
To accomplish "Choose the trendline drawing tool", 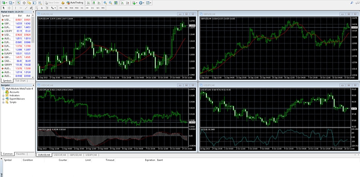I will (x=26, y=8).
